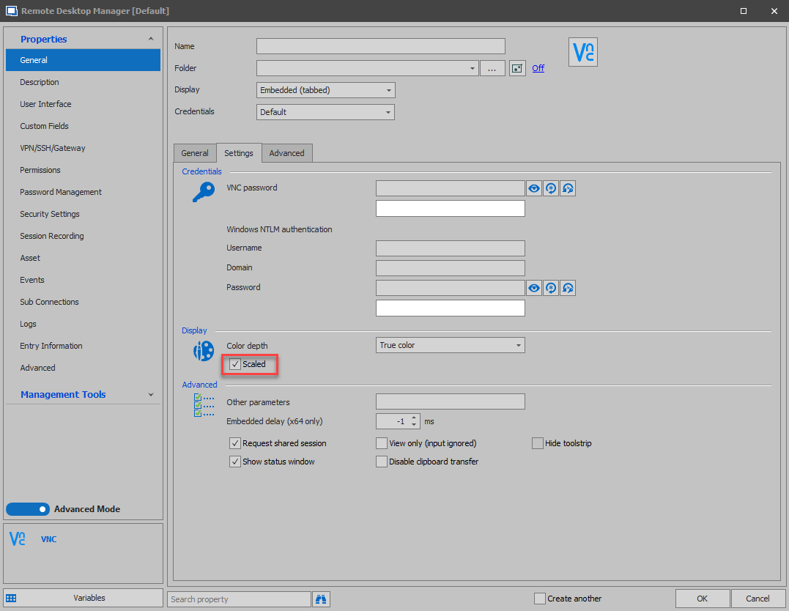789x611 pixels.
Task: Check the Hide toolstrip option
Action: pyautogui.click(x=537, y=442)
